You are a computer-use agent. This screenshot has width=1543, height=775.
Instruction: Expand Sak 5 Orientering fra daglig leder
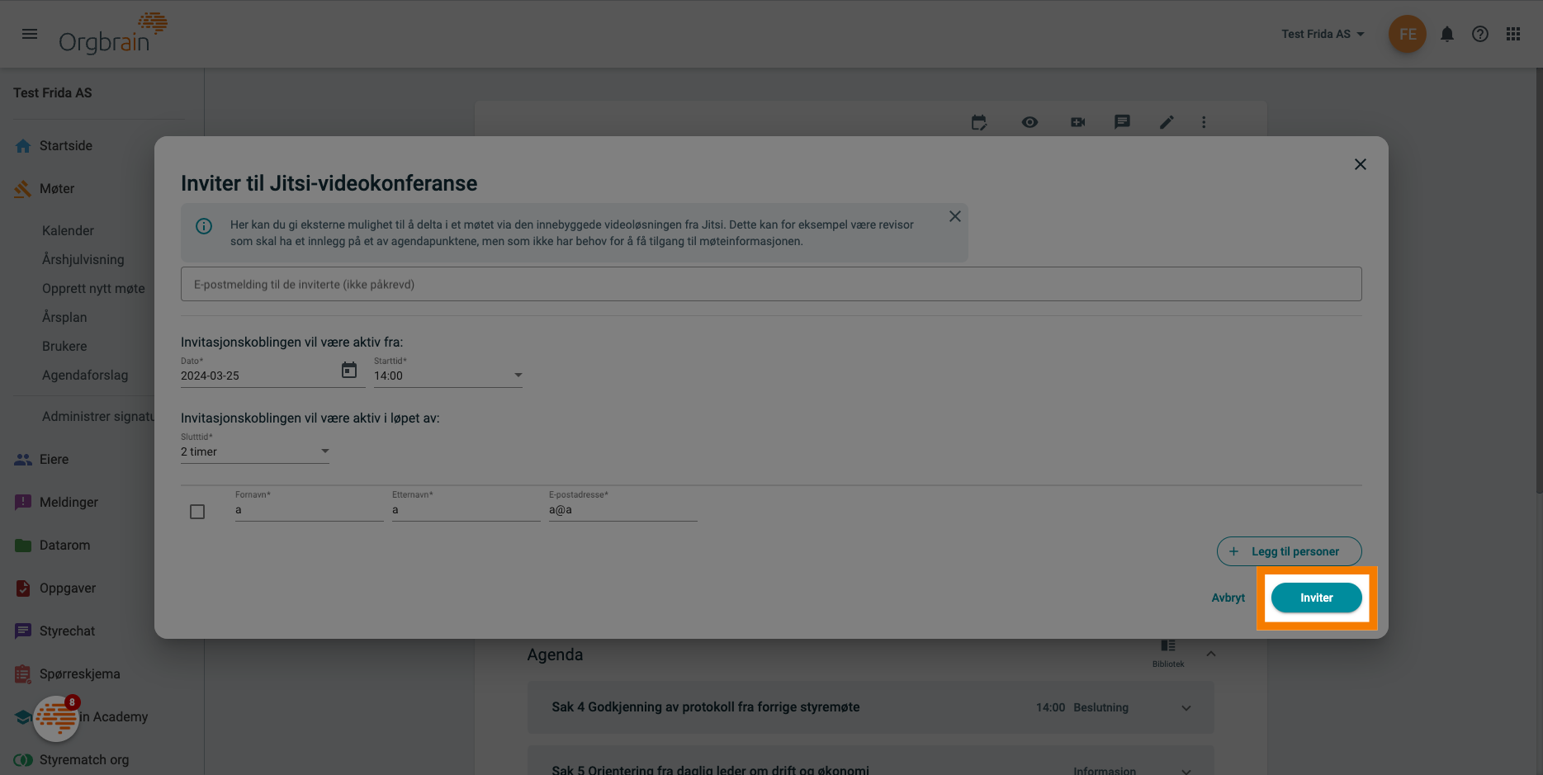(x=1186, y=771)
